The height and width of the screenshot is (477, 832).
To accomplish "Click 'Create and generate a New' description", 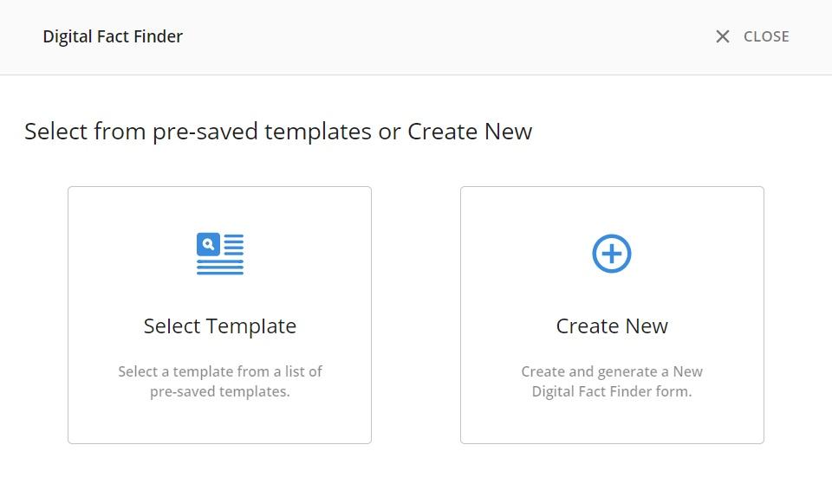I will click(x=612, y=371).
